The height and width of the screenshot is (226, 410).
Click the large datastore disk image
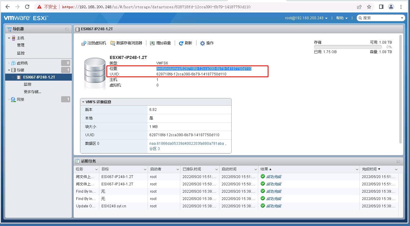pyautogui.click(x=95, y=73)
